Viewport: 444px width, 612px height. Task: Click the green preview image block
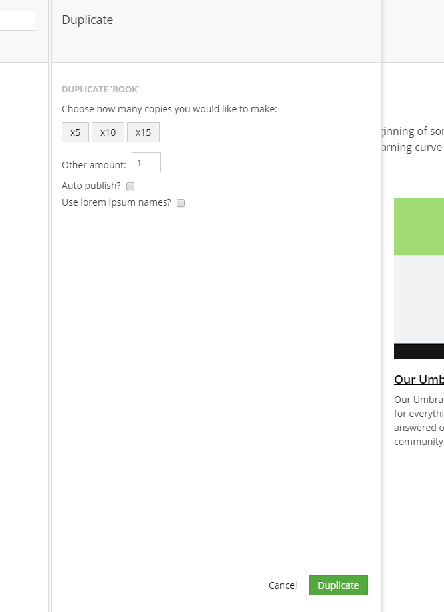(419, 226)
